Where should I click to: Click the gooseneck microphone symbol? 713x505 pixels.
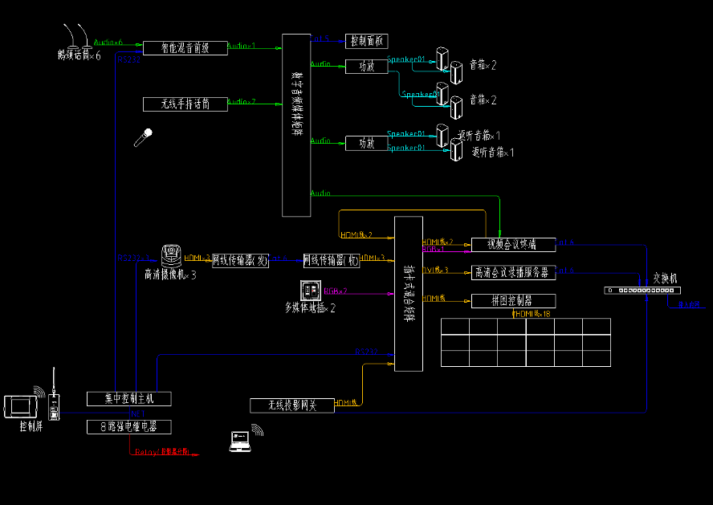click(x=78, y=37)
